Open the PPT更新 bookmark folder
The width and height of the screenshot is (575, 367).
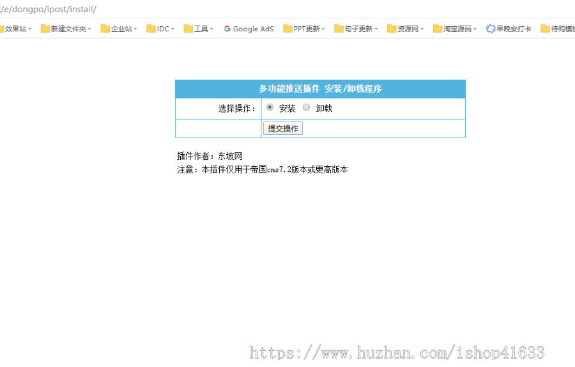tap(304, 29)
